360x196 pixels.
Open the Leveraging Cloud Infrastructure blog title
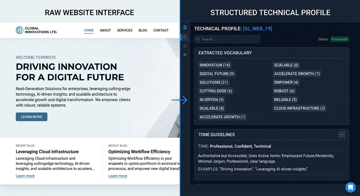click(47, 152)
